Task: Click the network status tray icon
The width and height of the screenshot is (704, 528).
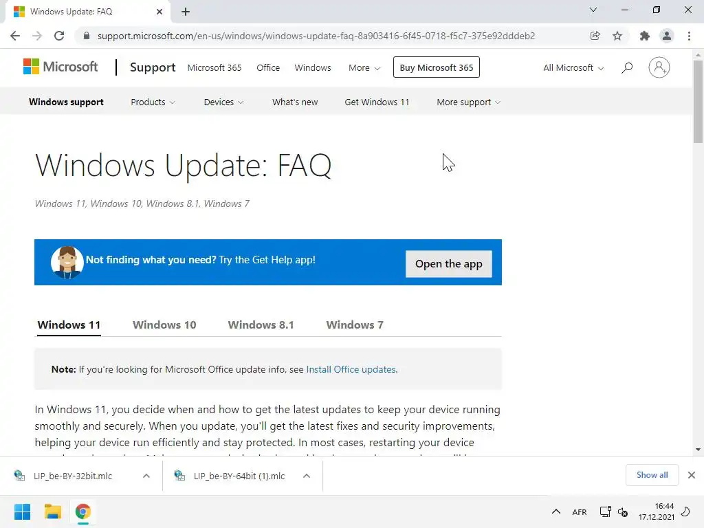Action: 605,511
